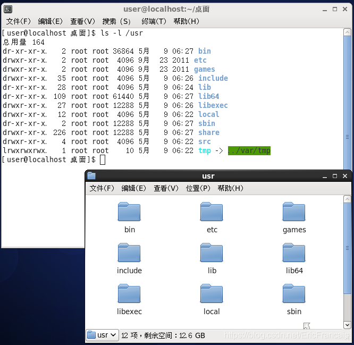This screenshot has height=345, width=354.
Task: Click the share directory name in terminal
Action: (x=209, y=132)
